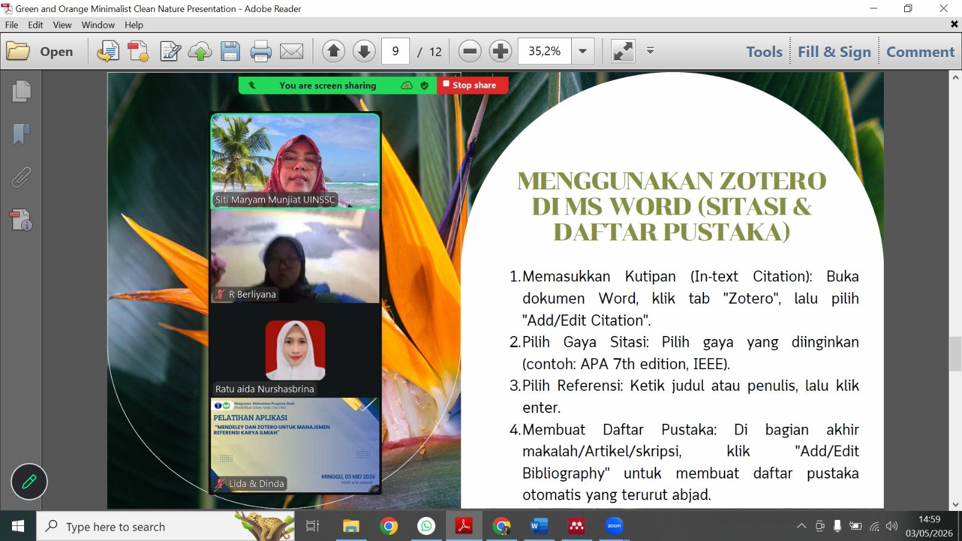Screen dimensions: 962x541
Task: Open File Explorer from the taskbar
Action: click(351, 526)
